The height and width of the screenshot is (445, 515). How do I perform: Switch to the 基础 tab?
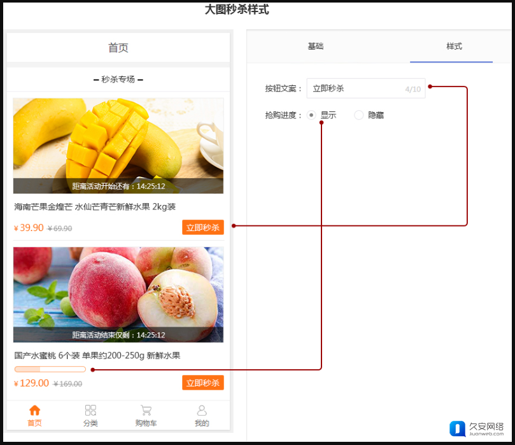click(x=315, y=46)
